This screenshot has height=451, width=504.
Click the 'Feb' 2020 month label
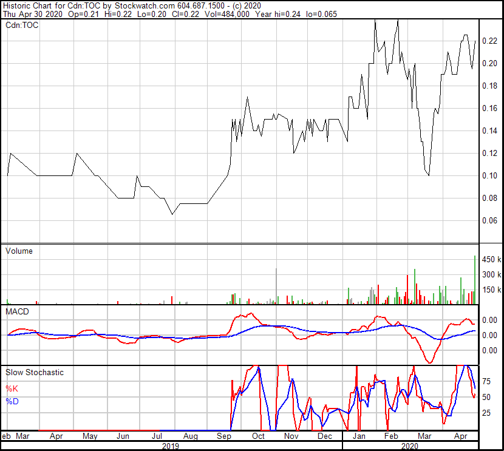point(391,436)
